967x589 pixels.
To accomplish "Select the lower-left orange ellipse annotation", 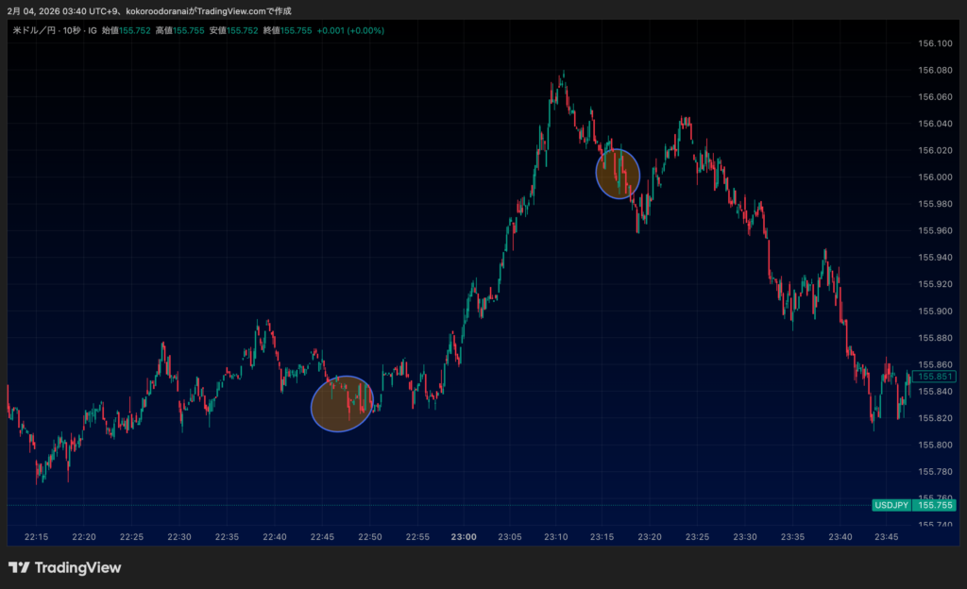I will (342, 404).
